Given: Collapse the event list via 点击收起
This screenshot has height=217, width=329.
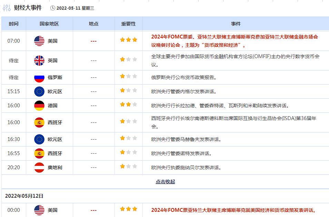Looking at the screenshot, I should (165, 182).
